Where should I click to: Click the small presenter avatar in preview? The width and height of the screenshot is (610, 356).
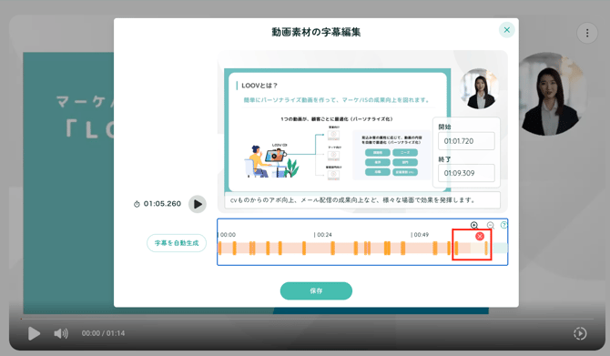pyautogui.click(x=479, y=88)
